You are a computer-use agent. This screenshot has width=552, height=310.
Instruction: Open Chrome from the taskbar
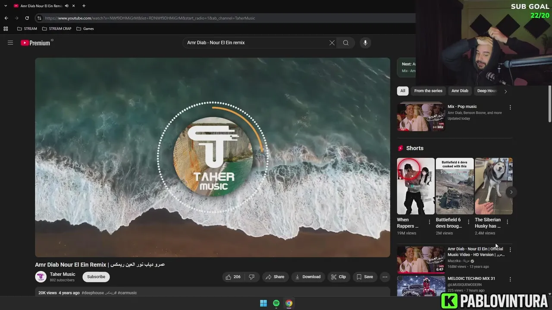[x=289, y=303]
